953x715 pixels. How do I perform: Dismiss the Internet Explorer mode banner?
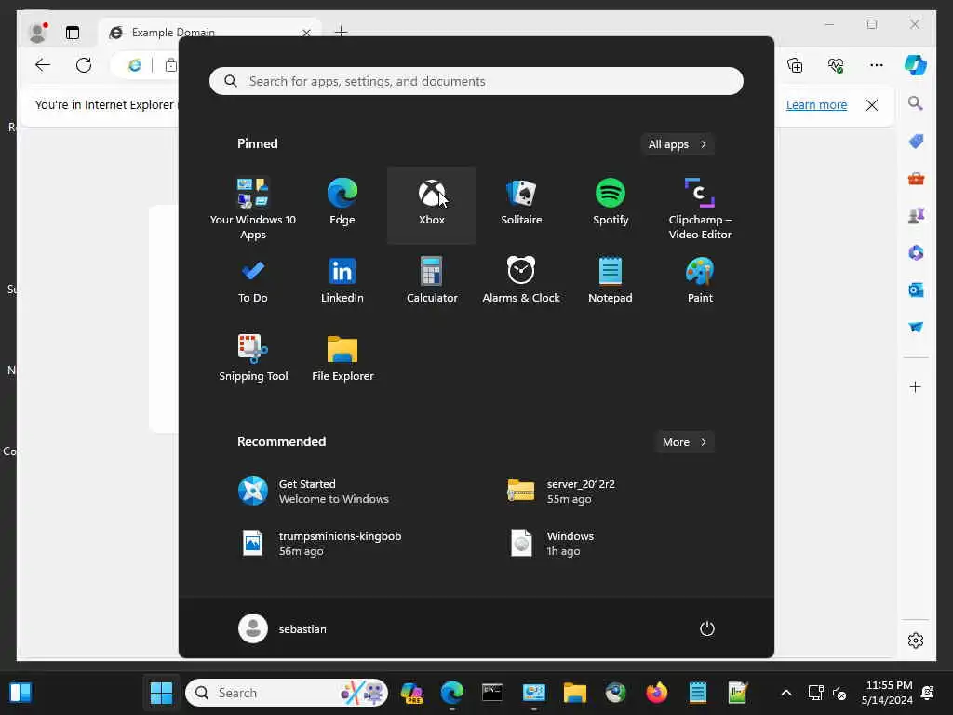click(871, 104)
